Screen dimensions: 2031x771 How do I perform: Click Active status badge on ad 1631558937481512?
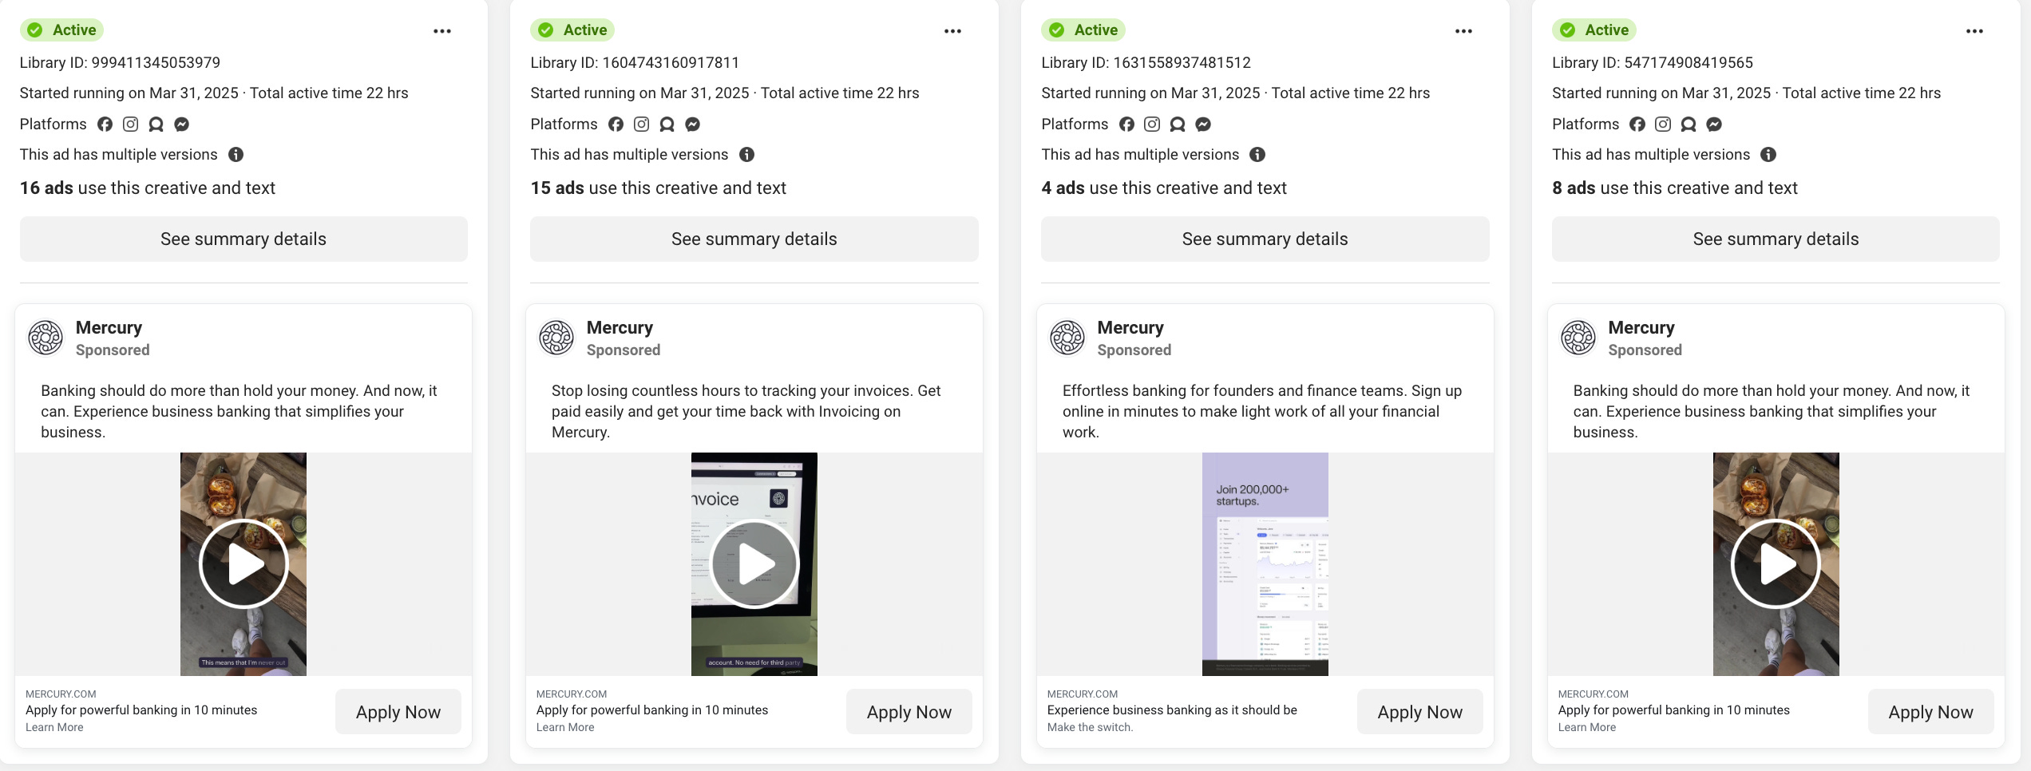pos(1083,30)
